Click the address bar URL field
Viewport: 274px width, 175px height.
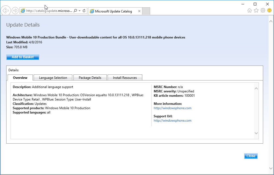(49, 11)
